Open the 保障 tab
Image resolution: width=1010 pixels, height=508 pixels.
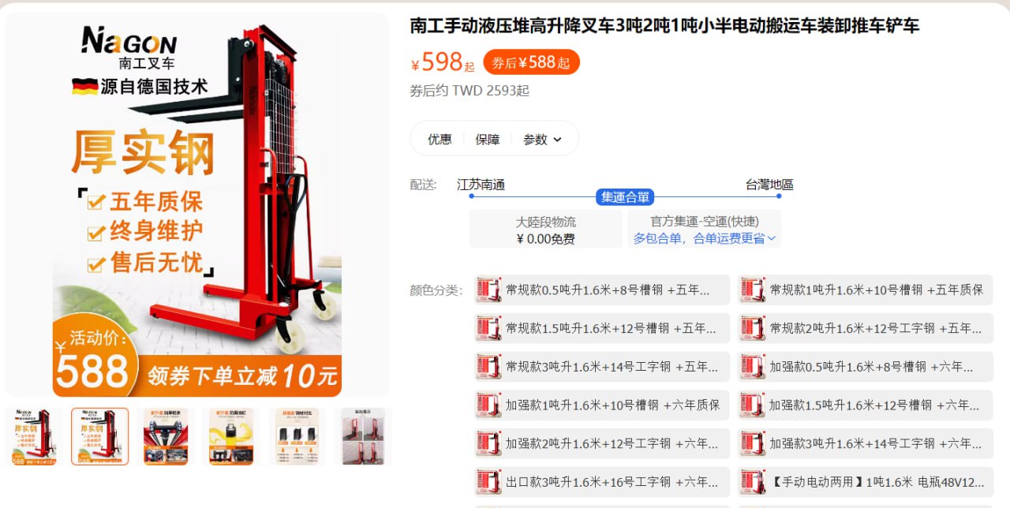coord(488,140)
